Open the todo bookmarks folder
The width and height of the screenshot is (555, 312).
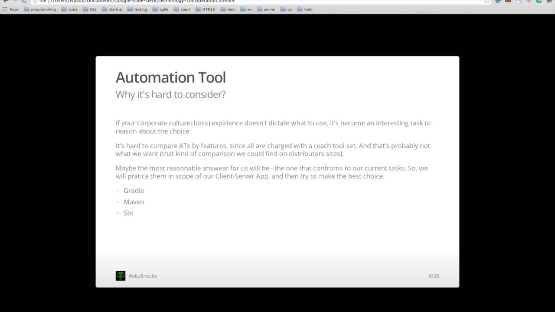(305, 9)
